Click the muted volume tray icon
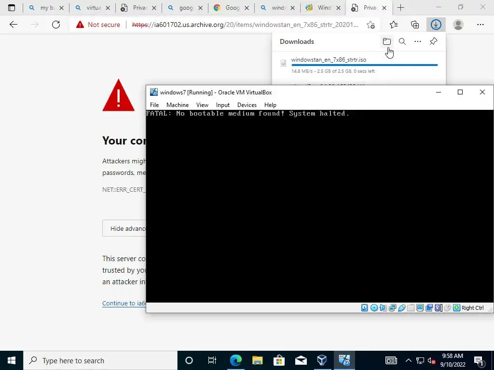Viewport: 494px width, 370px height. tap(431, 360)
